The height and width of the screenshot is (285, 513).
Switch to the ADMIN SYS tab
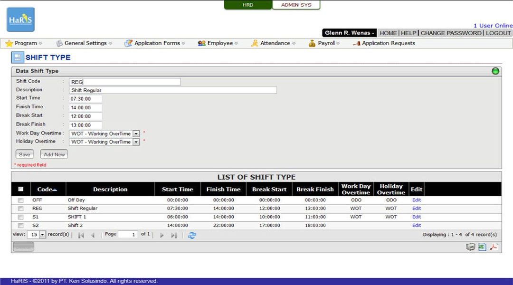point(296,5)
